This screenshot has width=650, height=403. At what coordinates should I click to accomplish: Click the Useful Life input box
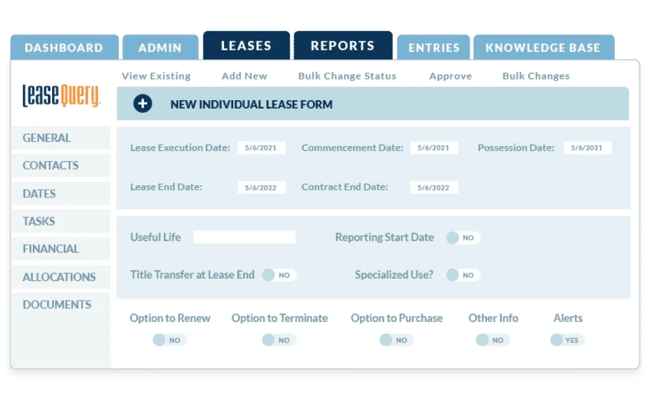(244, 237)
